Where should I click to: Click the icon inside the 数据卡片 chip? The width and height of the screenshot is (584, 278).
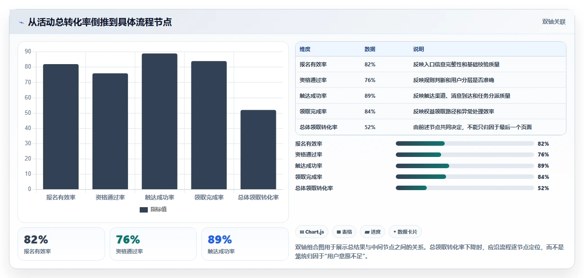point(395,232)
